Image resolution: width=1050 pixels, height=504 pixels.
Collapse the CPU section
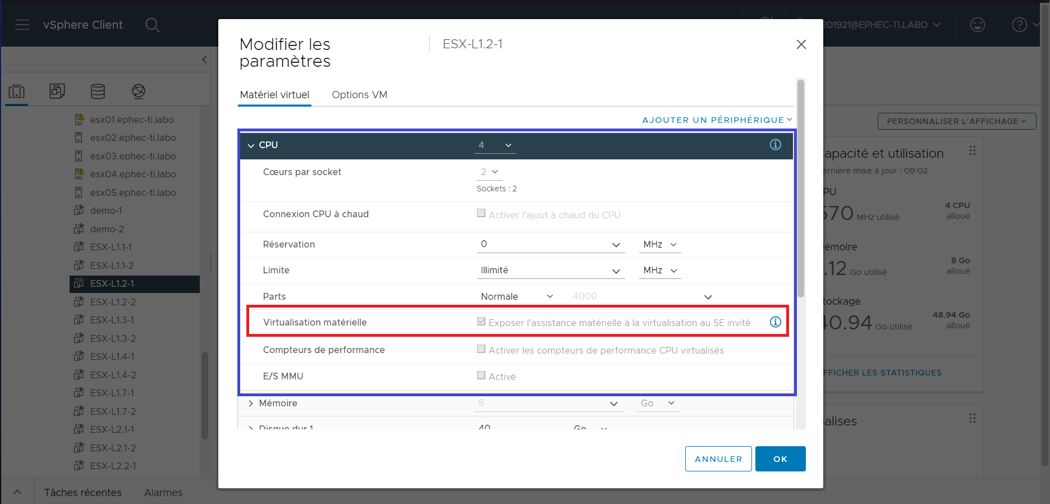pyautogui.click(x=251, y=145)
